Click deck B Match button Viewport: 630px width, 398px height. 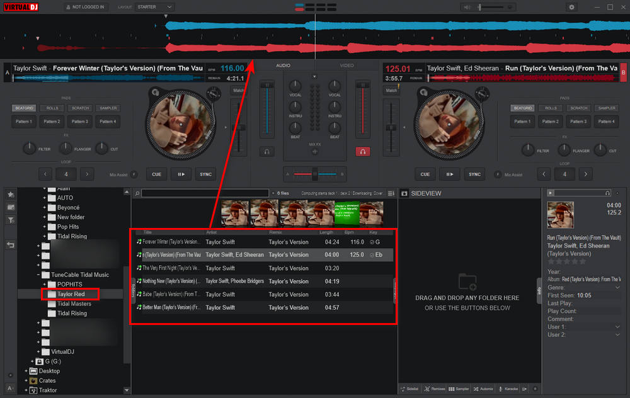[x=391, y=91]
